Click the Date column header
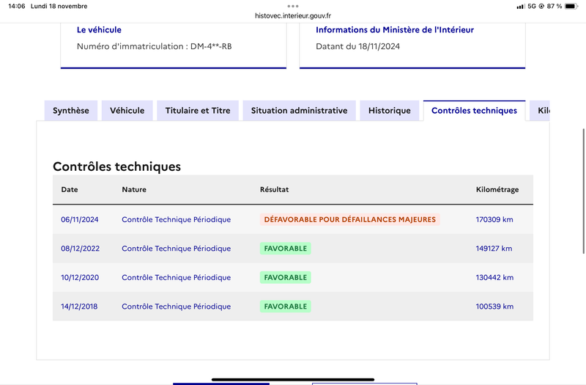This screenshot has width=586, height=385. pyautogui.click(x=70, y=189)
